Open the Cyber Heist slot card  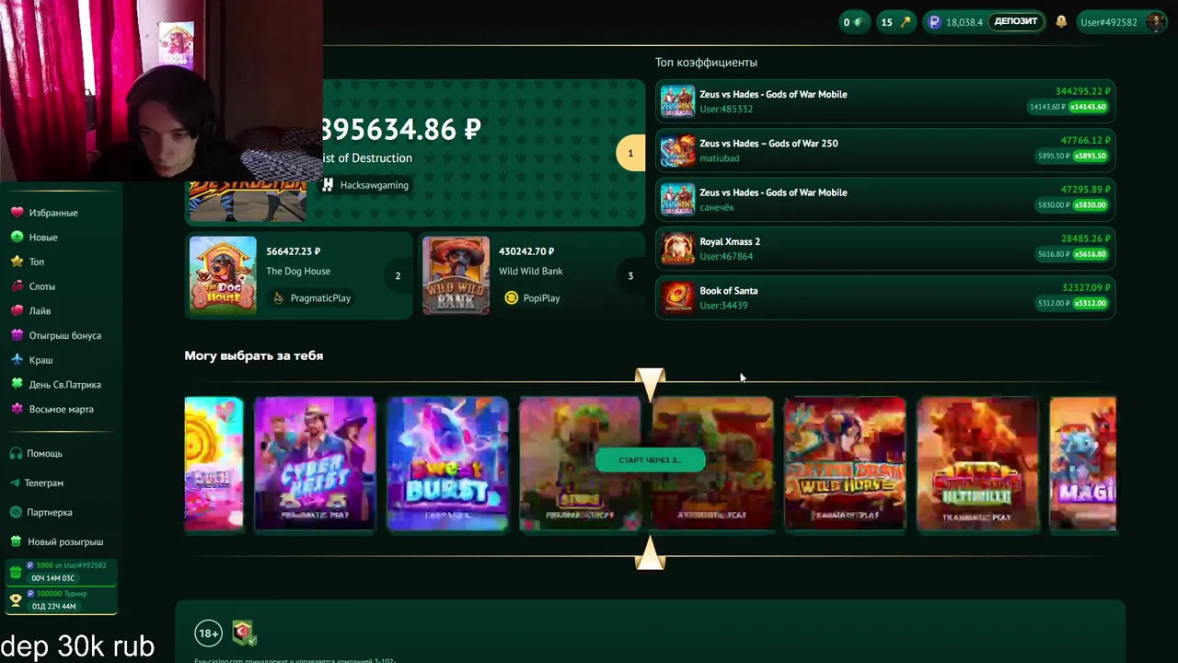[x=315, y=464]
